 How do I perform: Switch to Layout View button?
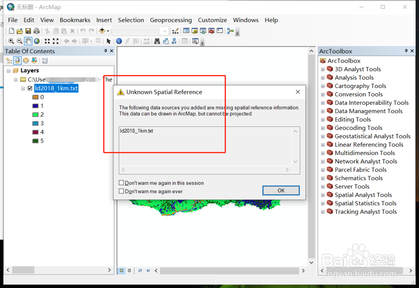point(129,271)
